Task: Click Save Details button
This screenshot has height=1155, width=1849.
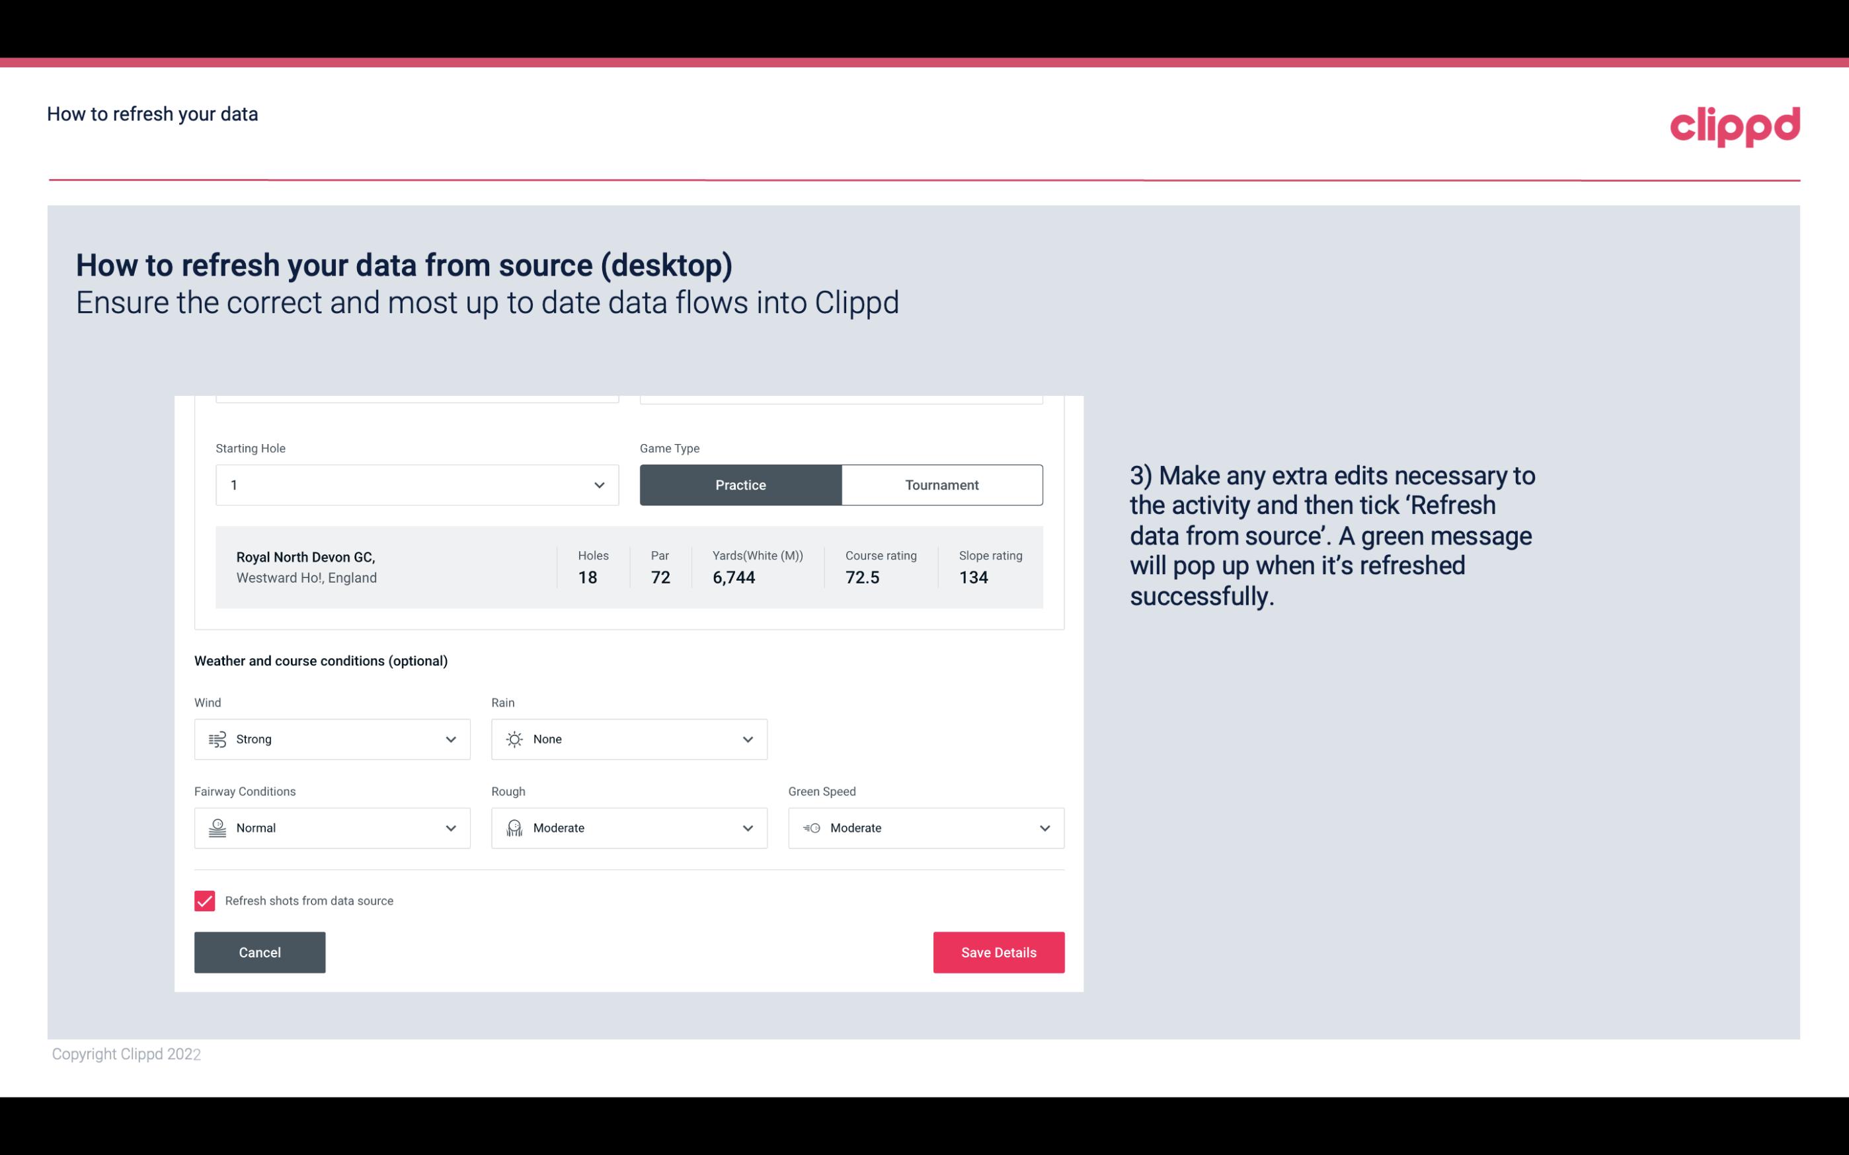Action: click(x=998, y=951)
